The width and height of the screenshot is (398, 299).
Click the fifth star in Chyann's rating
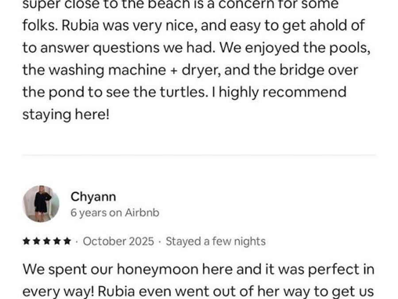[x=67, y=241]
